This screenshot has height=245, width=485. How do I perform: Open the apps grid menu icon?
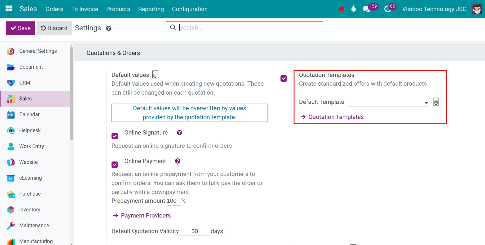pyautogui.click(x=9, y=9)
